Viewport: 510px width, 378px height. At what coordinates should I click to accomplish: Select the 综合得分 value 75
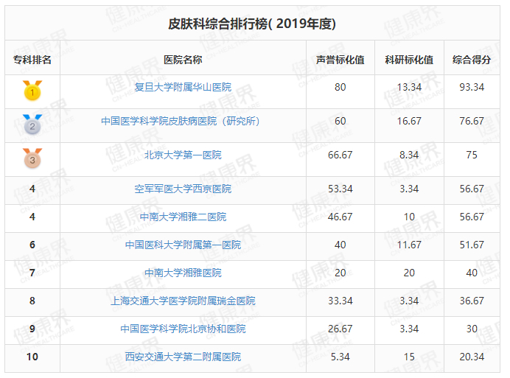click(472, 155)
